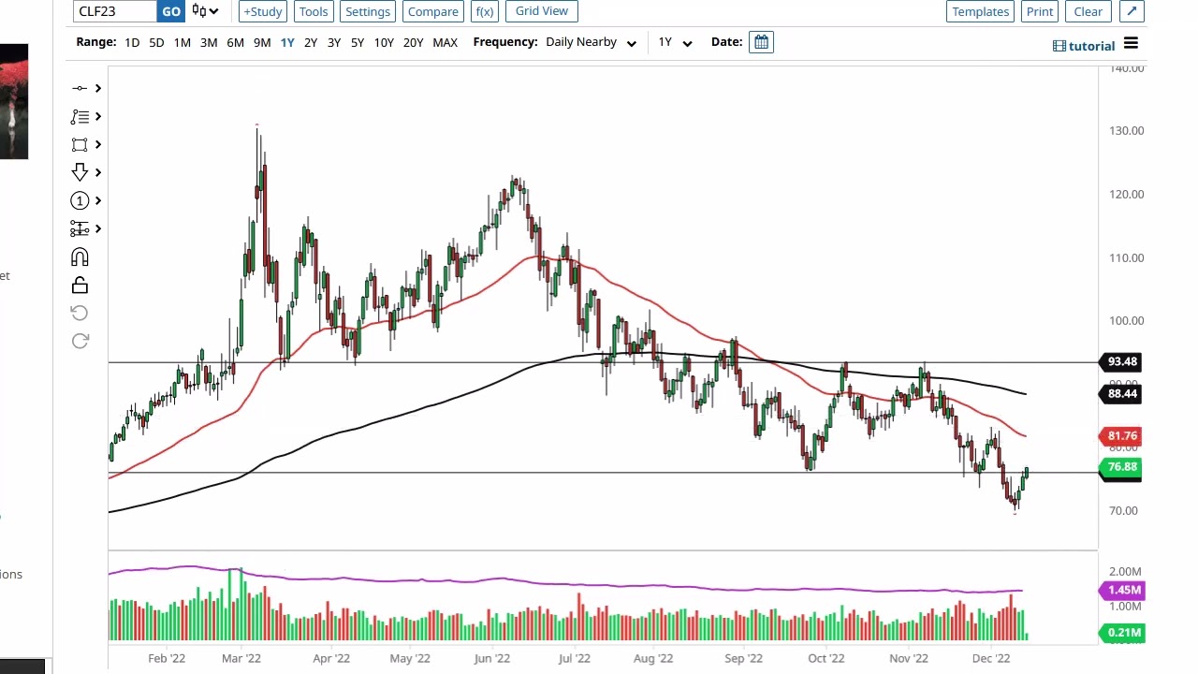
Task: Open the f(x) expressions button
Action: (x=485, y=11)
